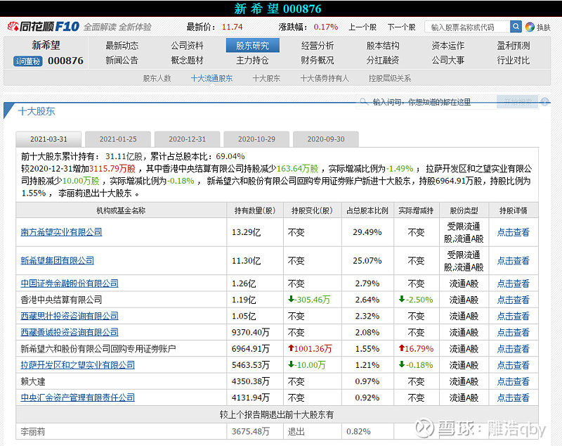Open 新希望集团有限公司 shareholder link
Image resolution: width=562 pixels, height=446 pixels.
58,260
